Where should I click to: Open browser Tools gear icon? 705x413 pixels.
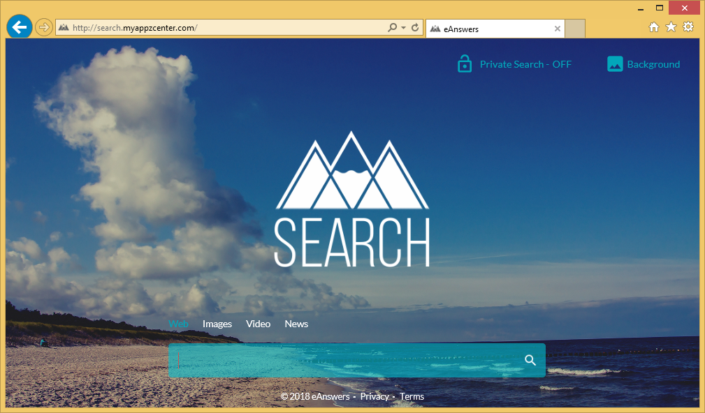coord(688,27)
